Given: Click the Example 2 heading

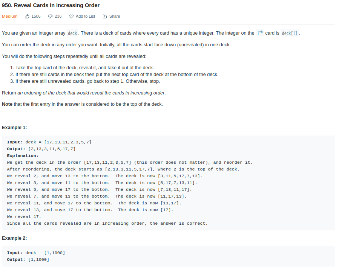Looking at the screenshot, I should pyautogui.click(x=14, y=238).
